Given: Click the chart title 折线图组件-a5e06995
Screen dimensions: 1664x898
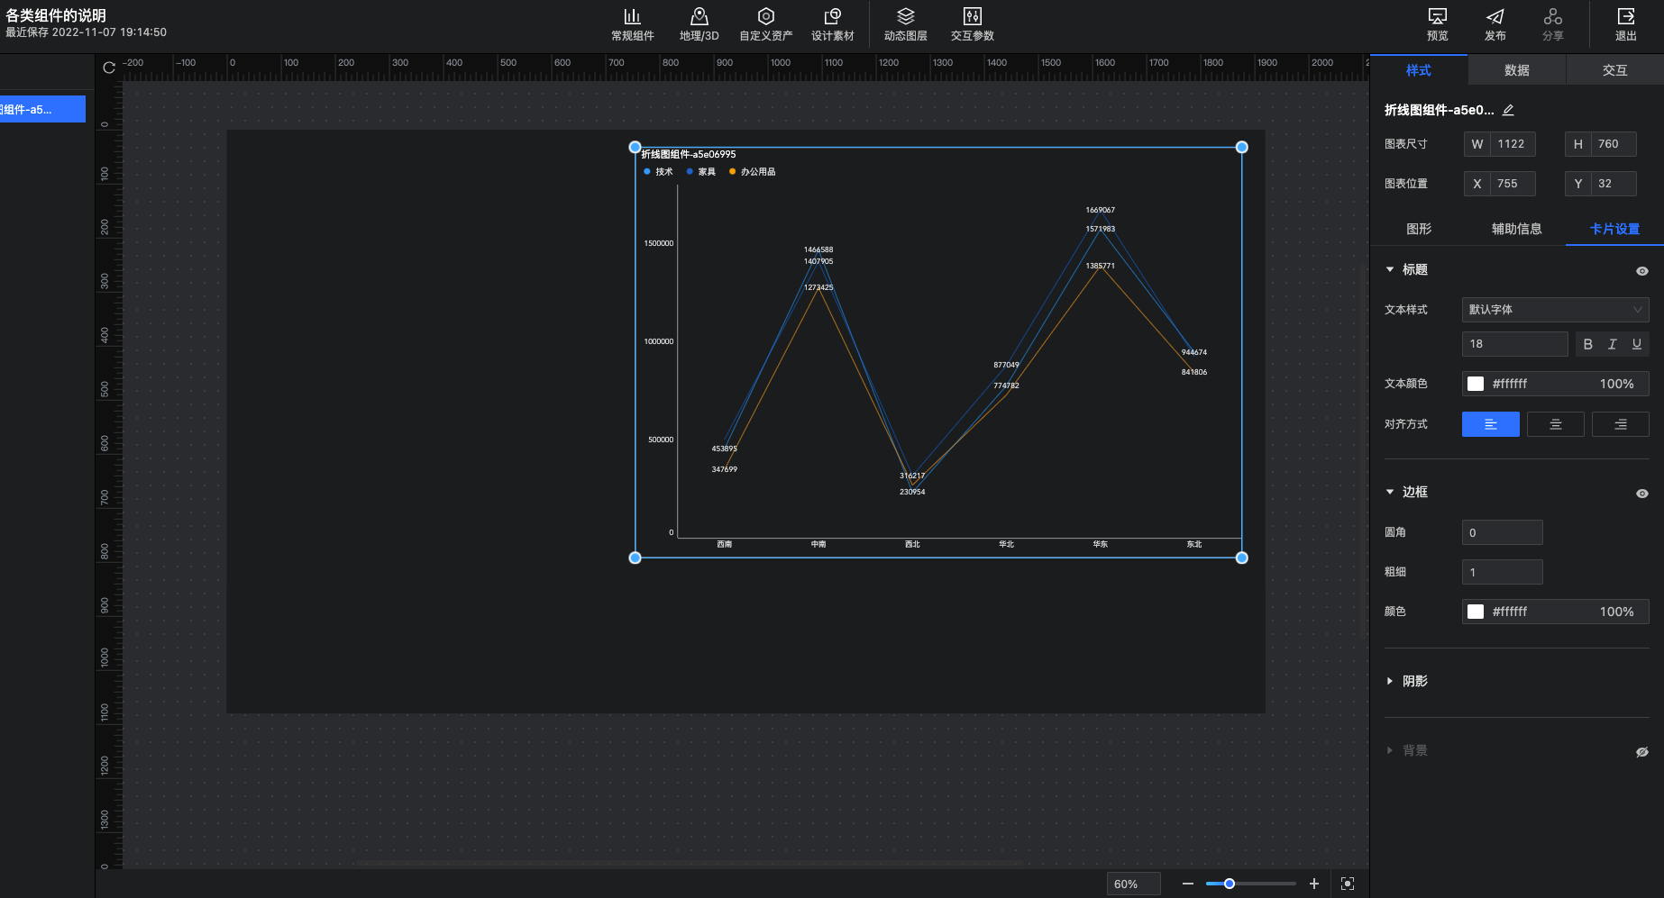Looking at the screenshot, I should click(x=689, y=154).
